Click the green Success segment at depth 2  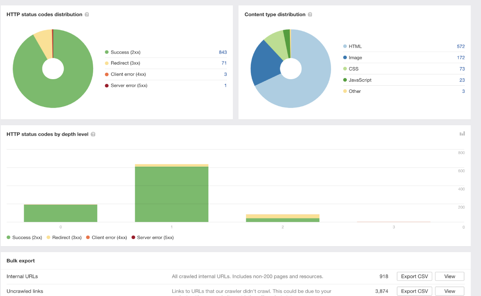coord(283,220)
